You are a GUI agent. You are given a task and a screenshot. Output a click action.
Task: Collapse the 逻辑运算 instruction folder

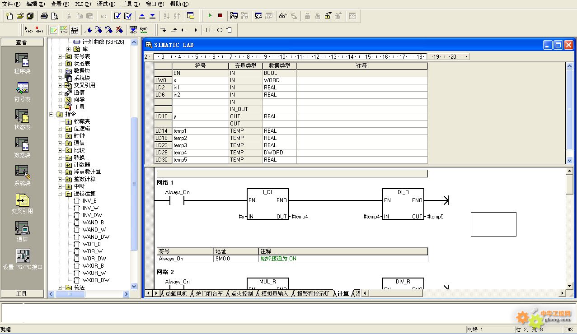(60, 194)
